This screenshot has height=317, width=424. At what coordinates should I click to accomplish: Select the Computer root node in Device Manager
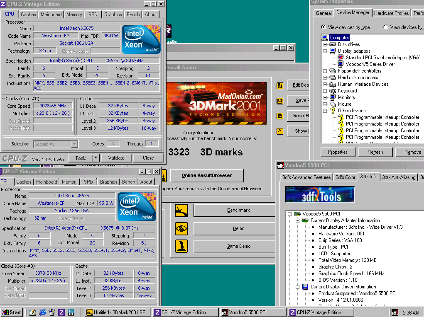point(339,38)
